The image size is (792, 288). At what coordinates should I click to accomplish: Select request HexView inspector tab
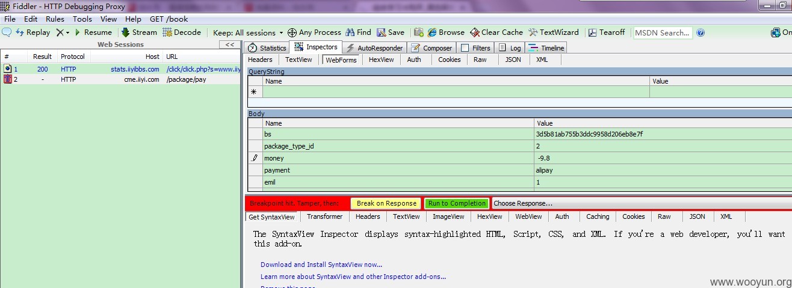pos(381,60)
